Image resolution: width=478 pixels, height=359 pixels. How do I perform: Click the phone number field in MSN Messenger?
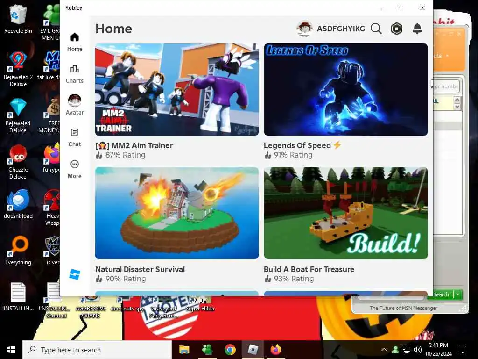(446, 86)
